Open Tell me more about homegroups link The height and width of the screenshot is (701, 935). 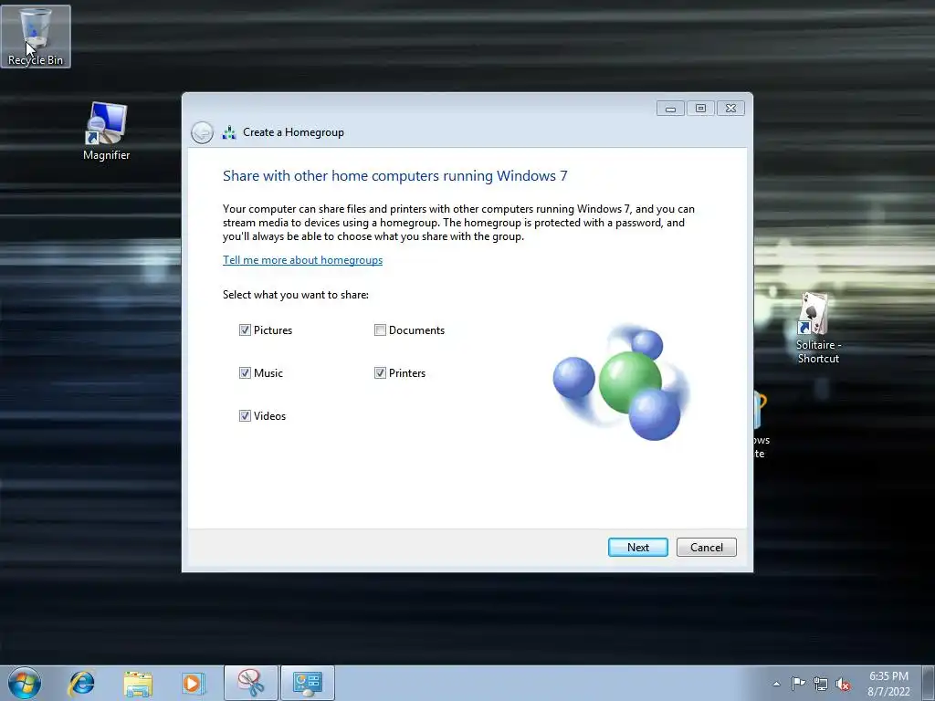303,260
